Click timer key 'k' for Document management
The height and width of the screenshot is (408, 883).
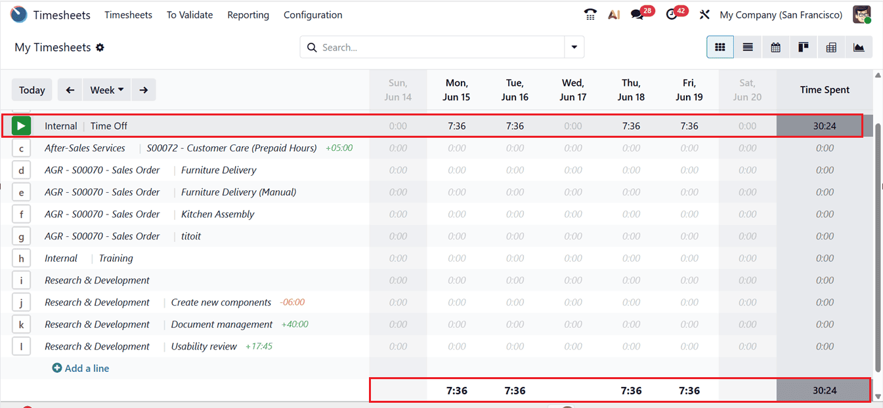21,324
